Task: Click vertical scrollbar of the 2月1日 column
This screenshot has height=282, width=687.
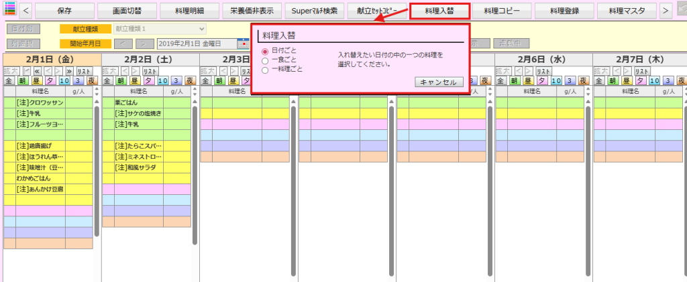Action: 97,167
